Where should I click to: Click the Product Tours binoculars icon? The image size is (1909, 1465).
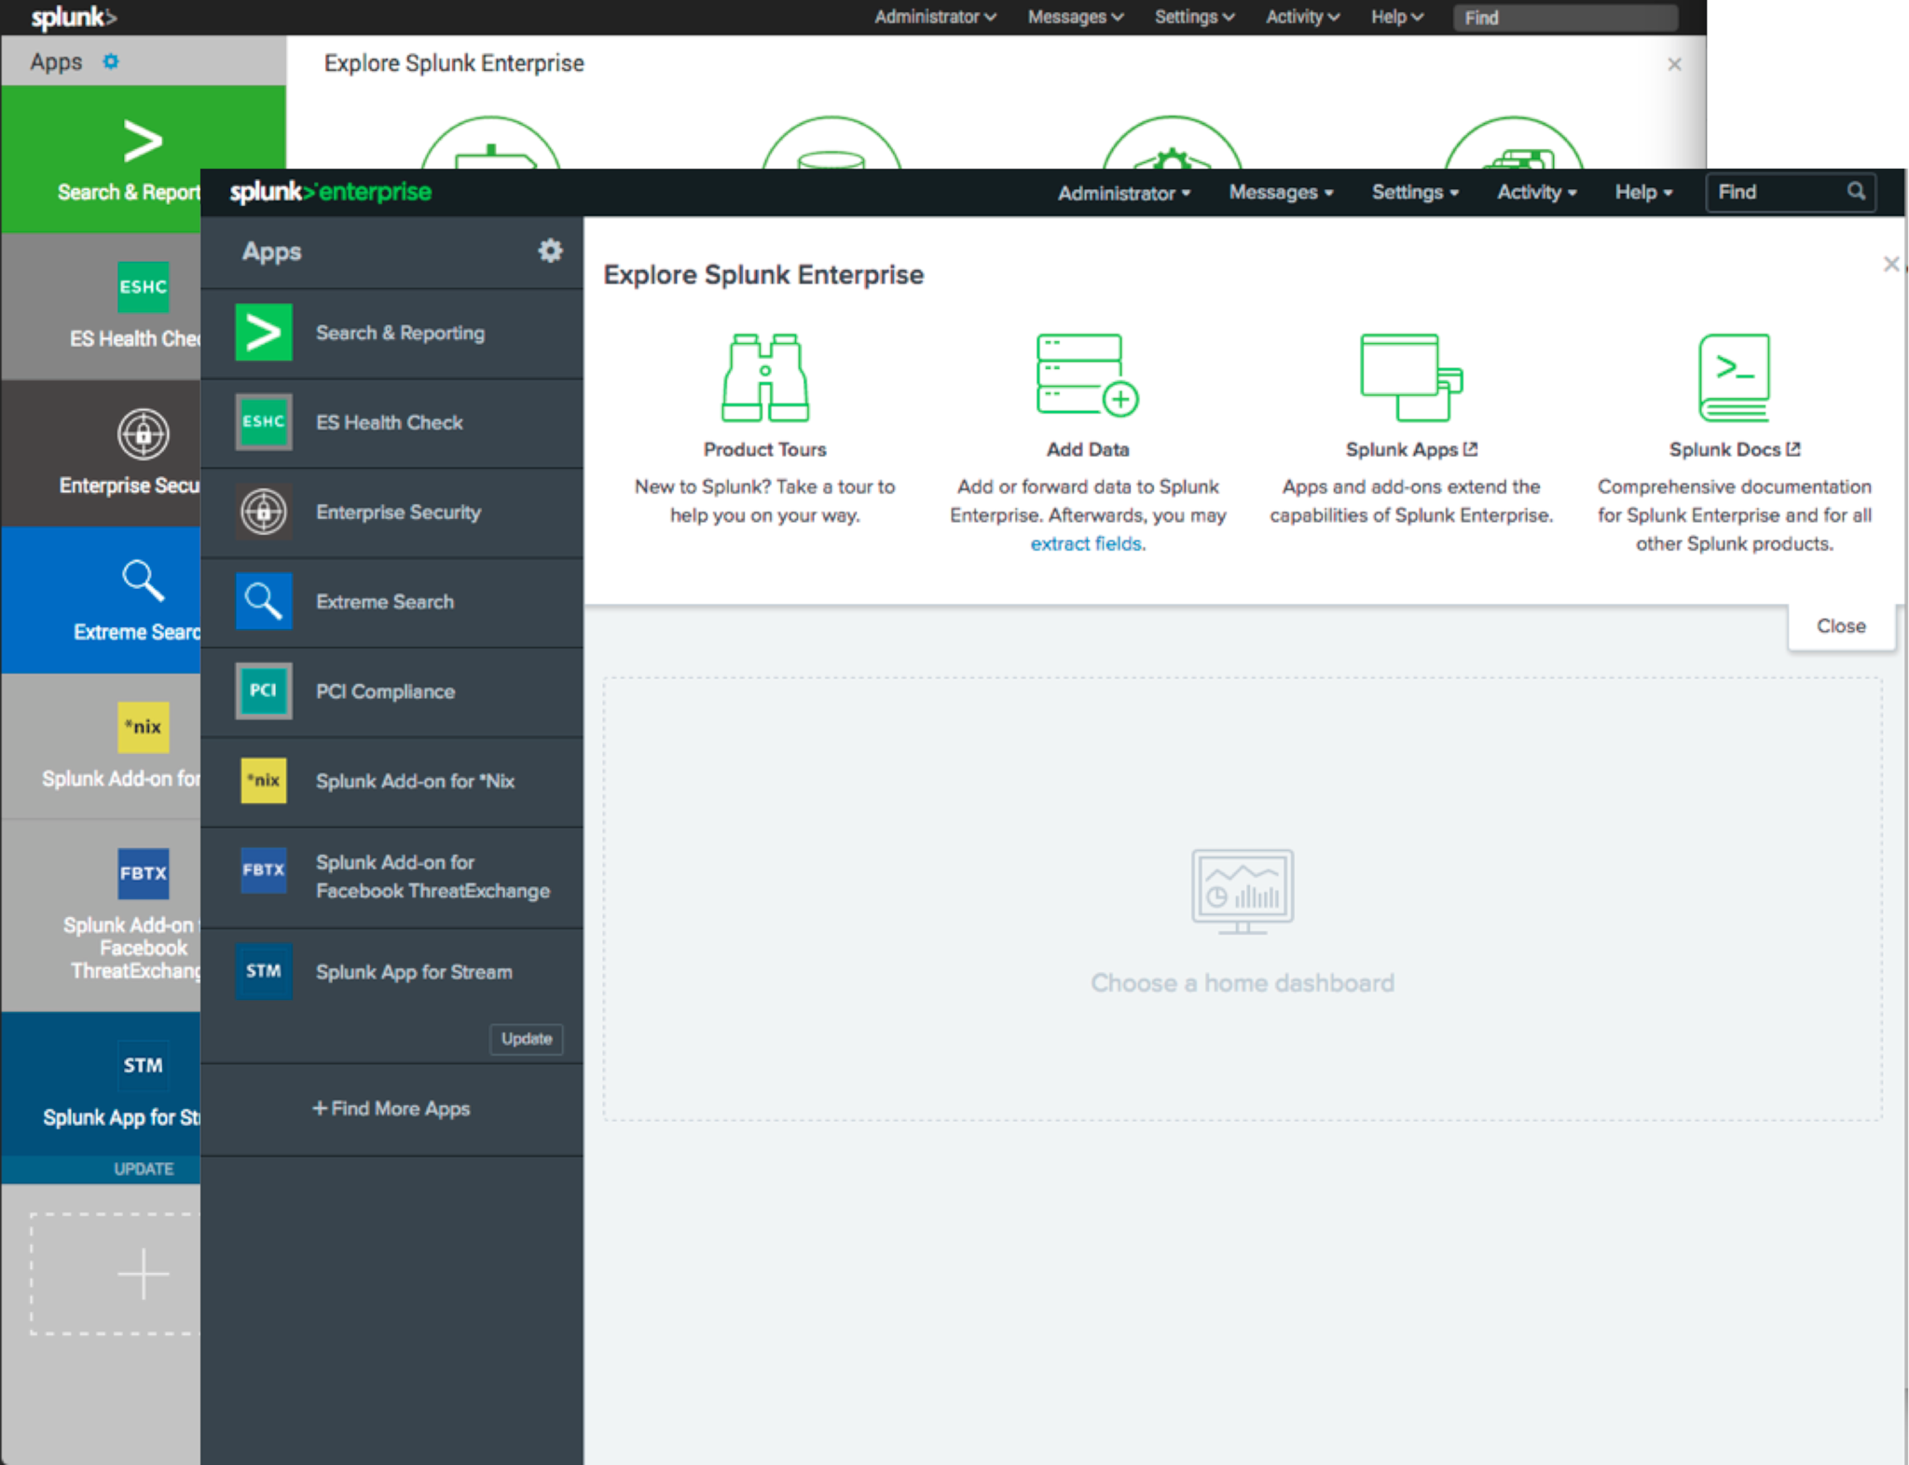pyautogui.click(x=764, y=377)
